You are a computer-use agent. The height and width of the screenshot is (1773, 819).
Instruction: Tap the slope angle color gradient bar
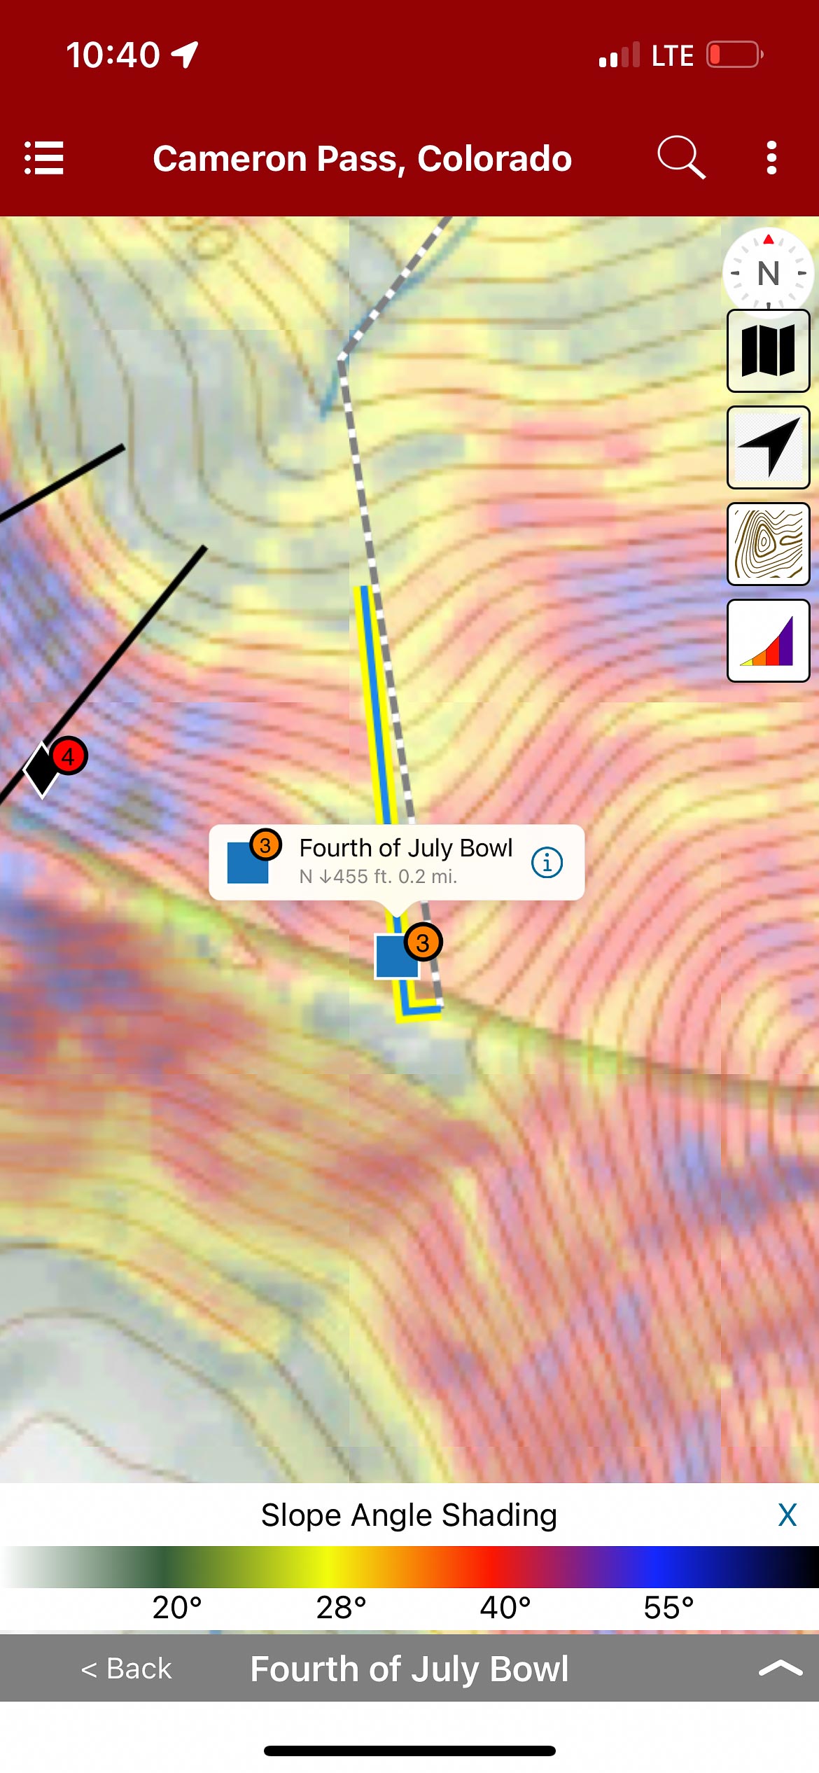[x=409, y=1567]
